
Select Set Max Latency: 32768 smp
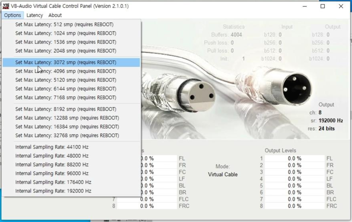[x=71, y=135]
